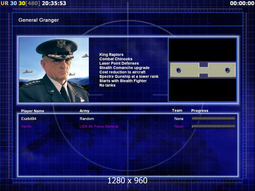Select player name 'Verifix'
This screenshot has width=255, height=191.
pos(26,126)
